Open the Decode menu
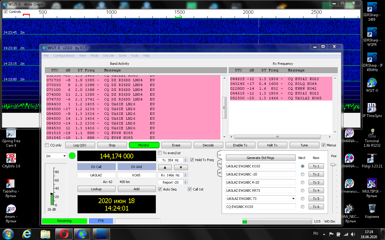The width and height of the screenshot is (385, 240). point(109,55)
